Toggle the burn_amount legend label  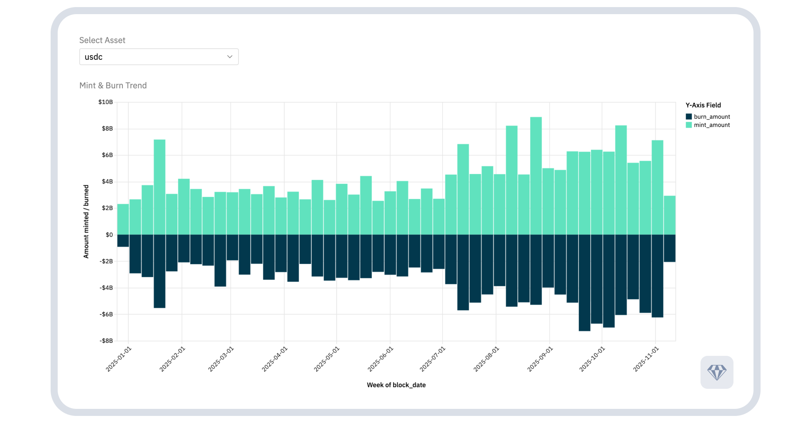point(711,117)
